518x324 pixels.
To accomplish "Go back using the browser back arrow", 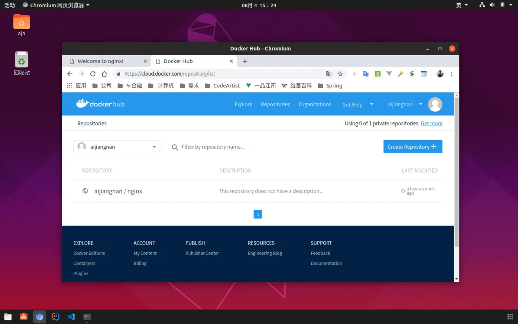I will (x=70, y=74).
